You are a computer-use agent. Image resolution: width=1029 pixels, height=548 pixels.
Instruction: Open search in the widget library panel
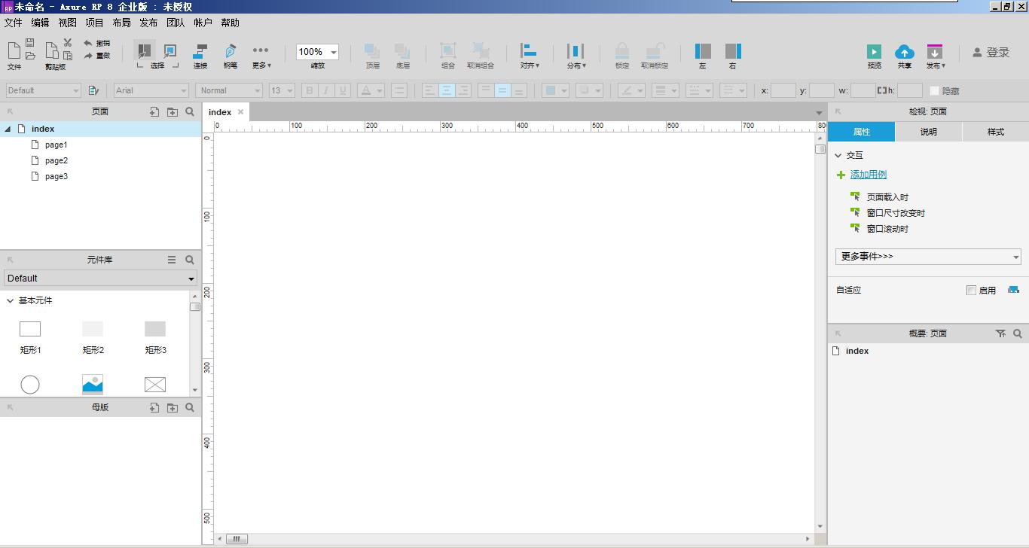[x=190, y=260]
